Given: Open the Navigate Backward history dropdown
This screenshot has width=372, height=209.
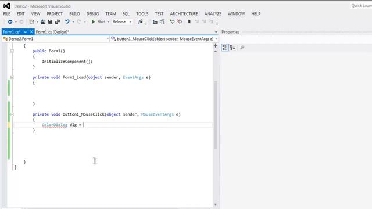Looking at the screenshot, I should (16, 22).
